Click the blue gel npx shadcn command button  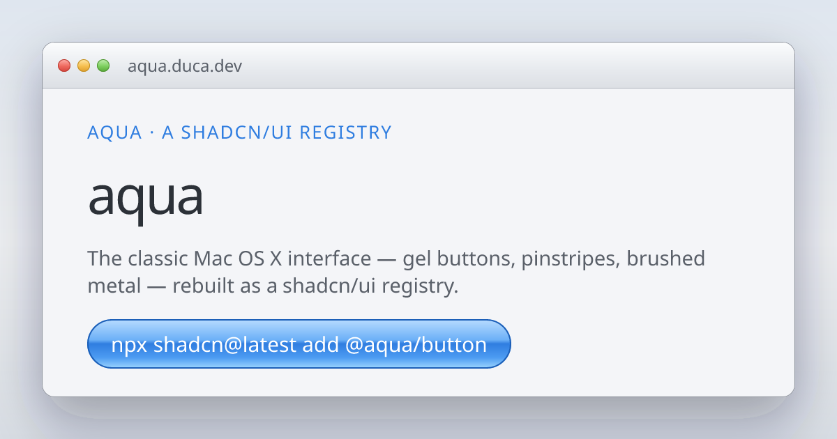click(299, 344)
